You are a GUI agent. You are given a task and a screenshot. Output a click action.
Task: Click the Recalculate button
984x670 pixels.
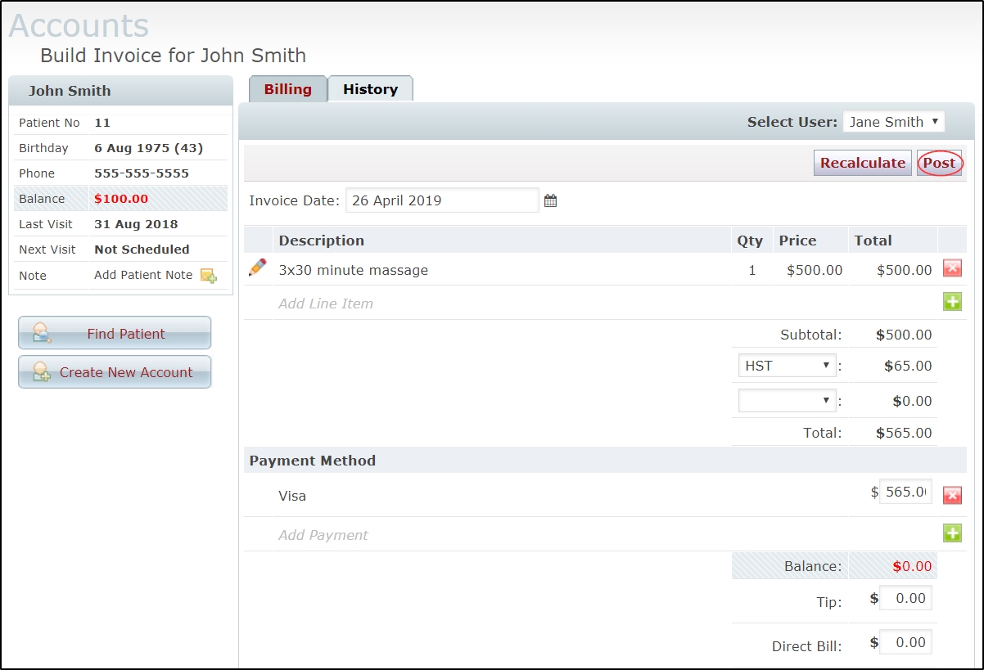tap(863, 163)
